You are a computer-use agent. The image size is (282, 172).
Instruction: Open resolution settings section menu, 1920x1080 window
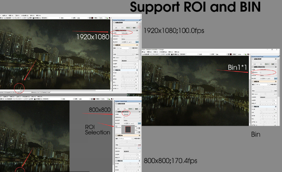click(137, 30)
